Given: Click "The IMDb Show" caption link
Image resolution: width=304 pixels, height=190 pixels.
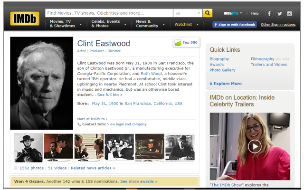Looking at the screenshot, I should click(226, 185).
